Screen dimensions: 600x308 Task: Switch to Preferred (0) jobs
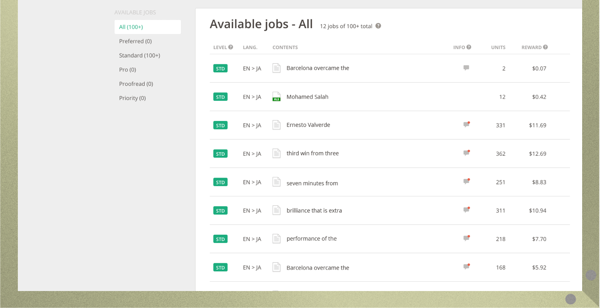pos(135,42)
